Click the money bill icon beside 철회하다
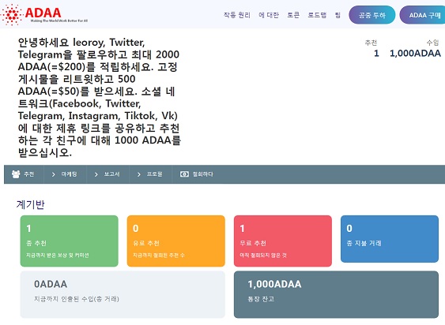Viewport: 445px width, 325px height. 184,174
